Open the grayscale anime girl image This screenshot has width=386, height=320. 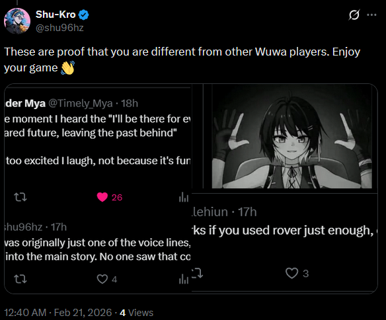point(291,136)
